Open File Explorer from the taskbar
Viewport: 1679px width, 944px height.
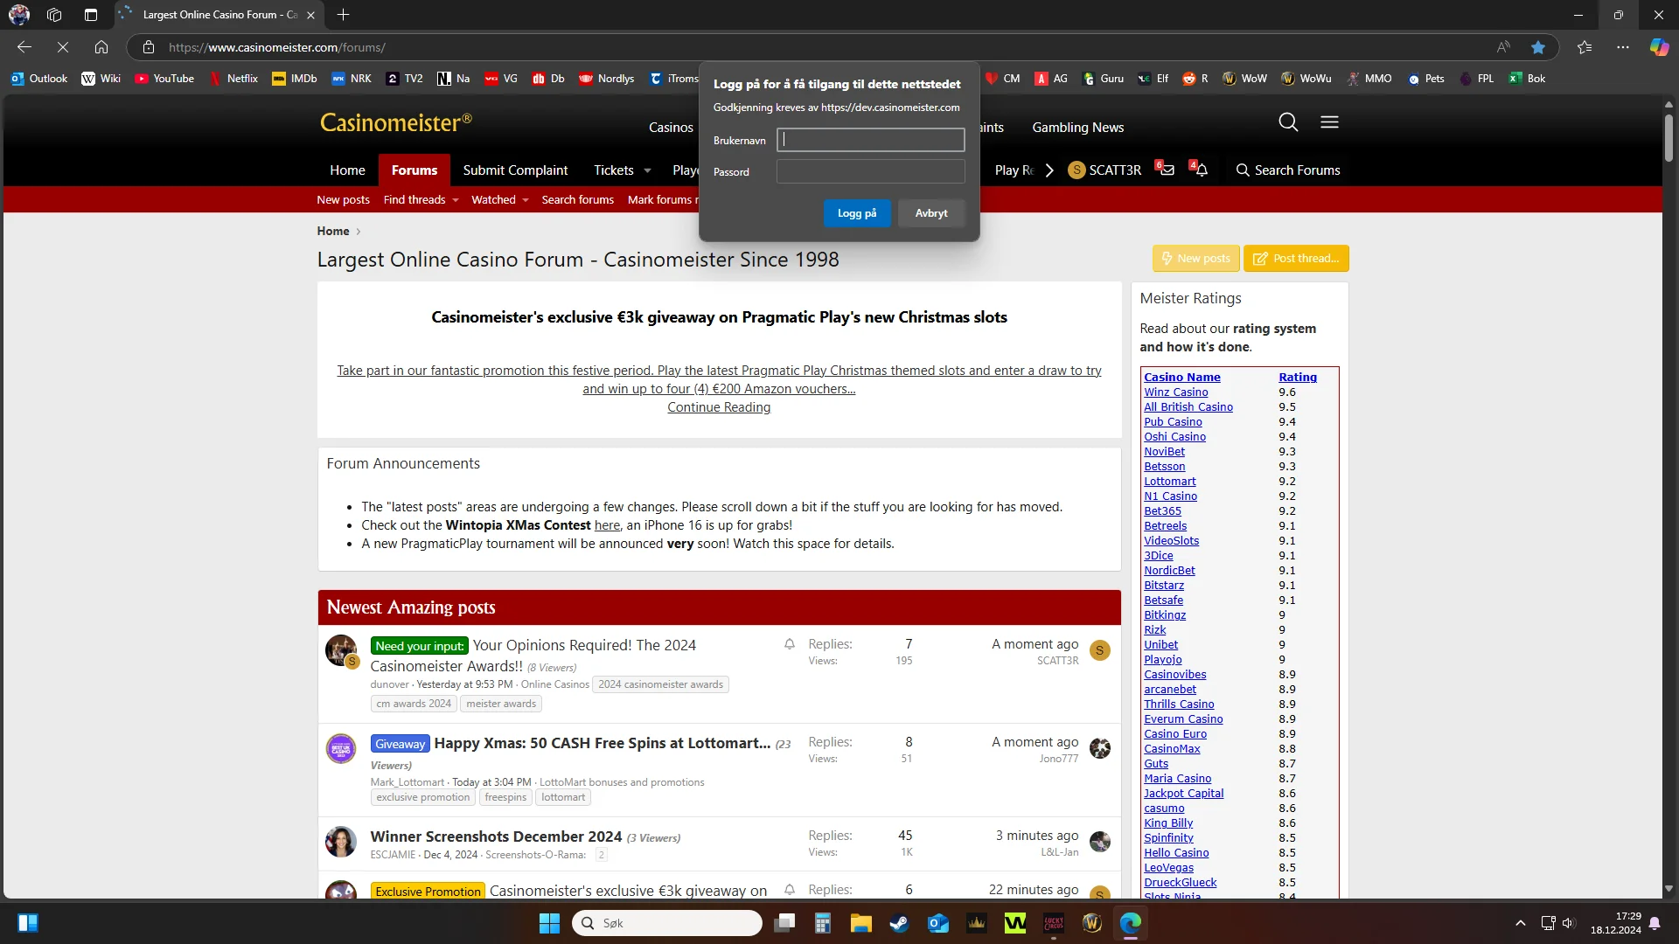click(860, 923)
